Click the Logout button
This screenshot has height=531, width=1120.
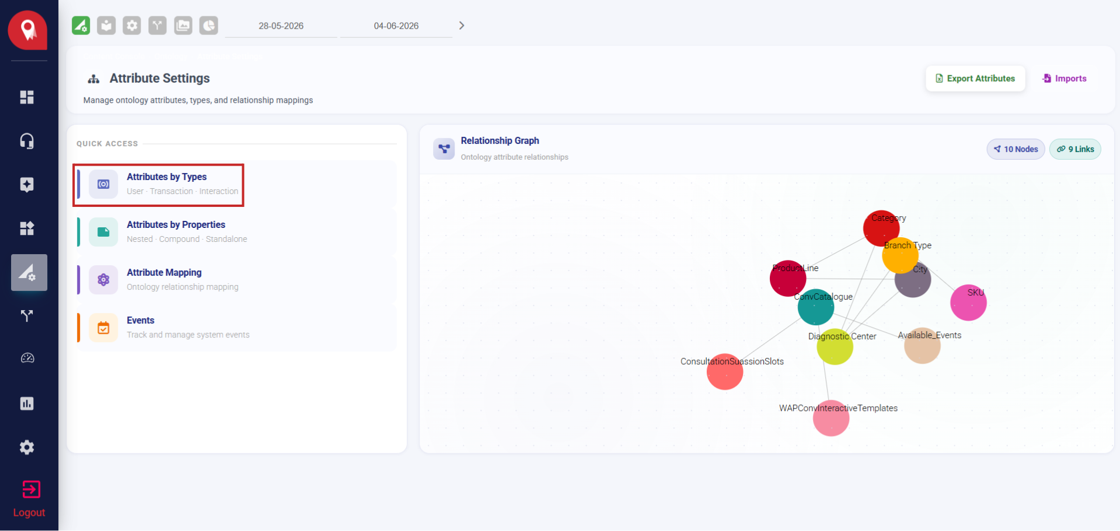tap(29, 499)
